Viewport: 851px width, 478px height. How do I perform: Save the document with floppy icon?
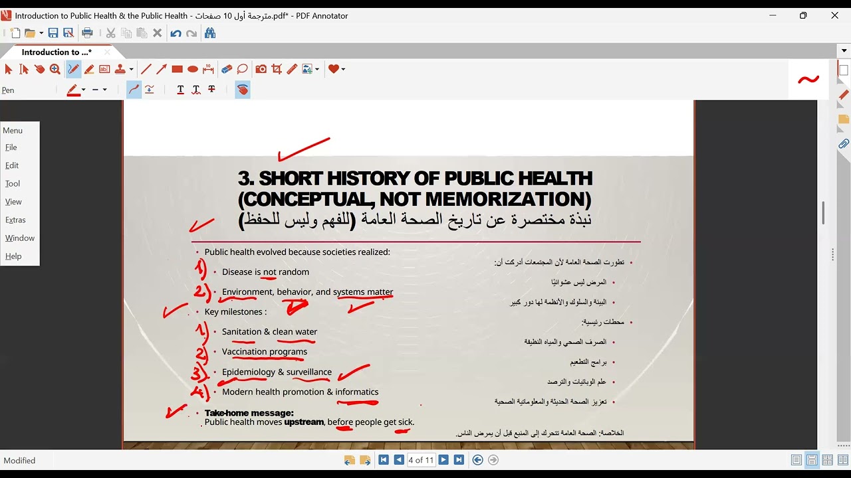coord(53,33)
